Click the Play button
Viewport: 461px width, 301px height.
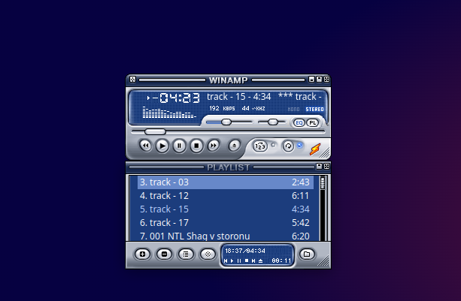coord(162,146)
